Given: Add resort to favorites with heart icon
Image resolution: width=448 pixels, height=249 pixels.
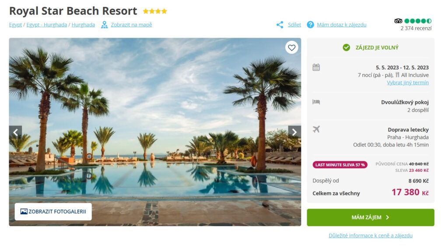Looking at the screenshot, I should 291,47.
